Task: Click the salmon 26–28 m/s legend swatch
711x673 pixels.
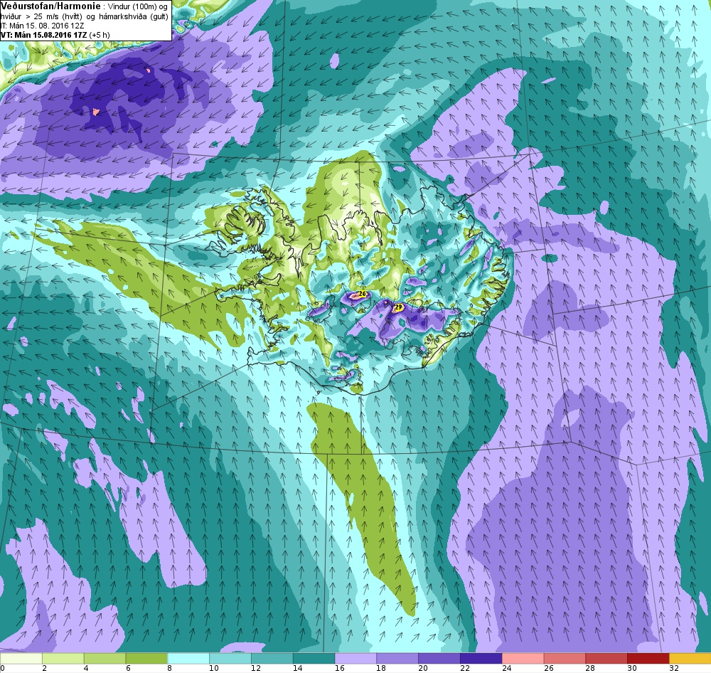Action: click(x=565, y=659)
